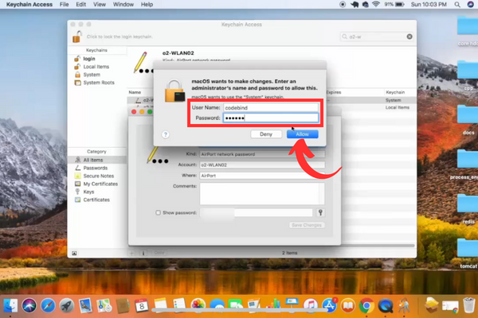This screenshot has height=318, width=478.
Task: Click inside the User Name field
Action: coord(271,108)
